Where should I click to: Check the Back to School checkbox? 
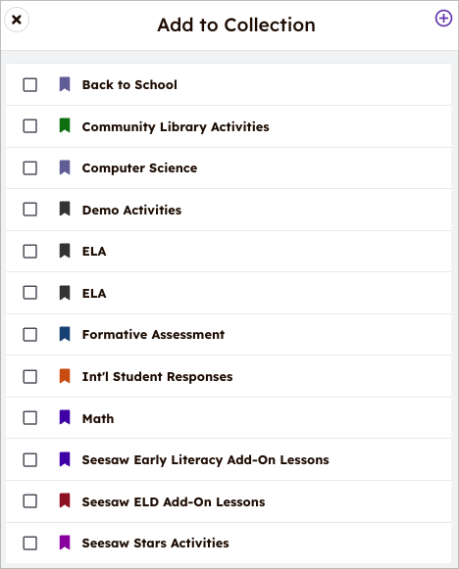[x=29, y=84]
